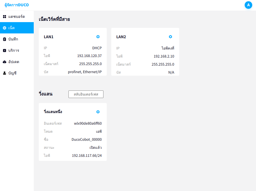Click the อัปเดต cloud update icon
Image resolution: width=256 pixels, height=191 pixels.
(x=5, y=62)
